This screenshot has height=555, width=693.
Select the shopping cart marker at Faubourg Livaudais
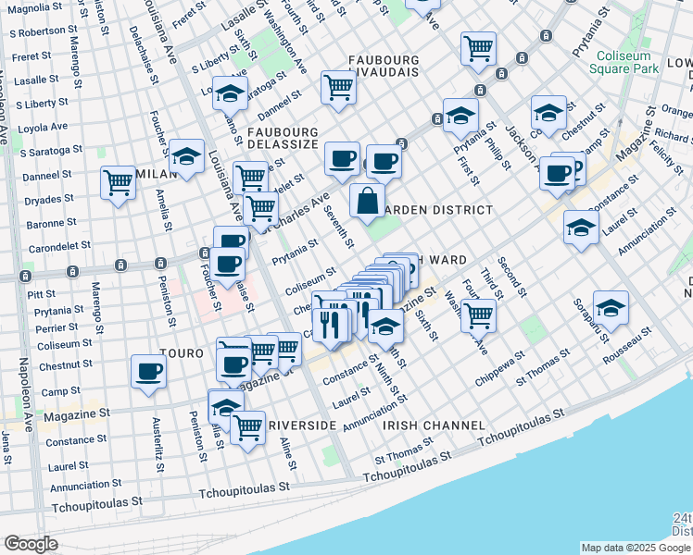click(339, 88)
